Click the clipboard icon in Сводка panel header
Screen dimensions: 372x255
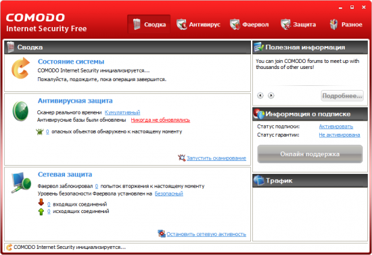(x=10, y=47)
